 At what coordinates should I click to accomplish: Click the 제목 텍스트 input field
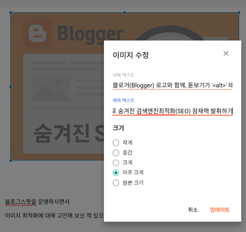[172, 111]
